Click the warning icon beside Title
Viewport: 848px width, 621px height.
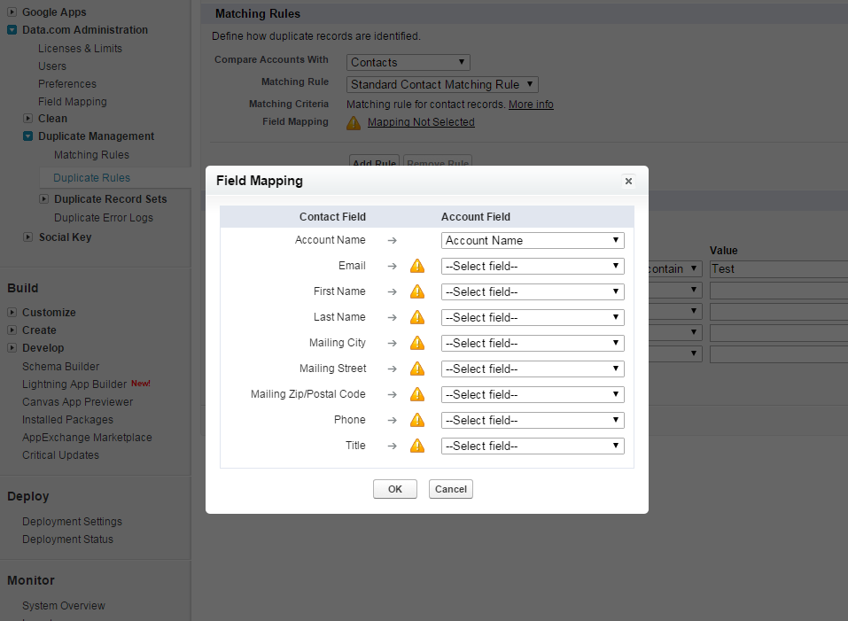tap(416, 446)
